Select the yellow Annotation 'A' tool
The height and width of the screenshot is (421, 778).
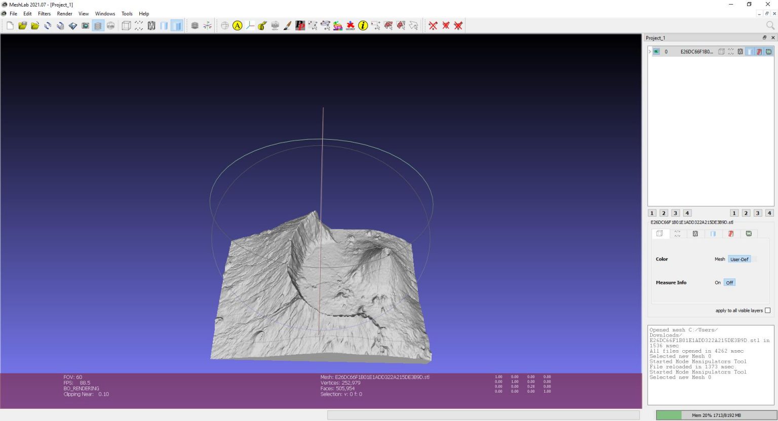[x=238, y=25]
